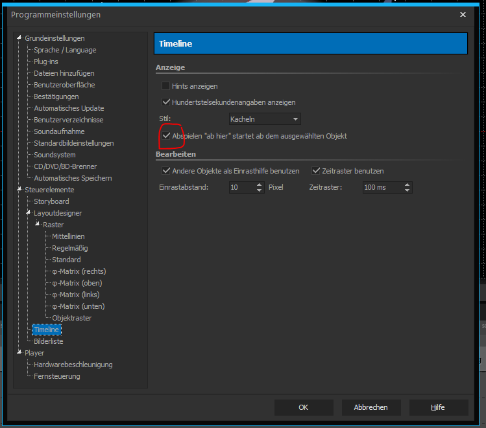Toggle 'Abspielen ab hier' checkbox
Screen dimensions: 486x428
tap(166, 136)
